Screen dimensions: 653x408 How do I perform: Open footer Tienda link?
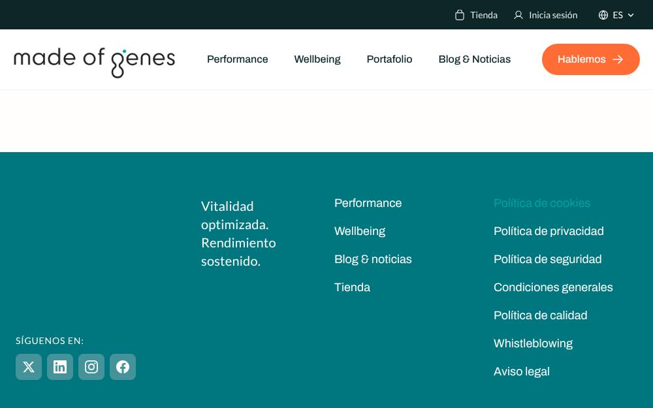(353, 287)
